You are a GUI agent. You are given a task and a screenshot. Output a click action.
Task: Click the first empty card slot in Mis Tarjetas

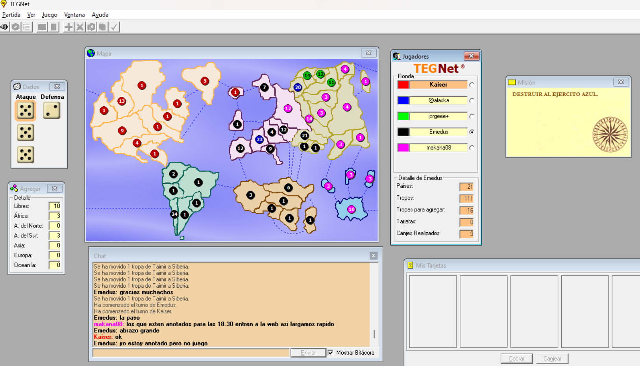coord(433,311)
